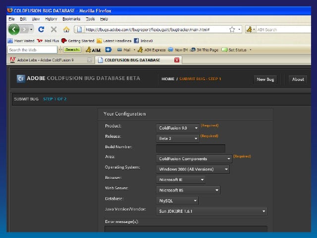Click the Search the Web toolbar field
317x238 pixels.
(x=32, y=50)
